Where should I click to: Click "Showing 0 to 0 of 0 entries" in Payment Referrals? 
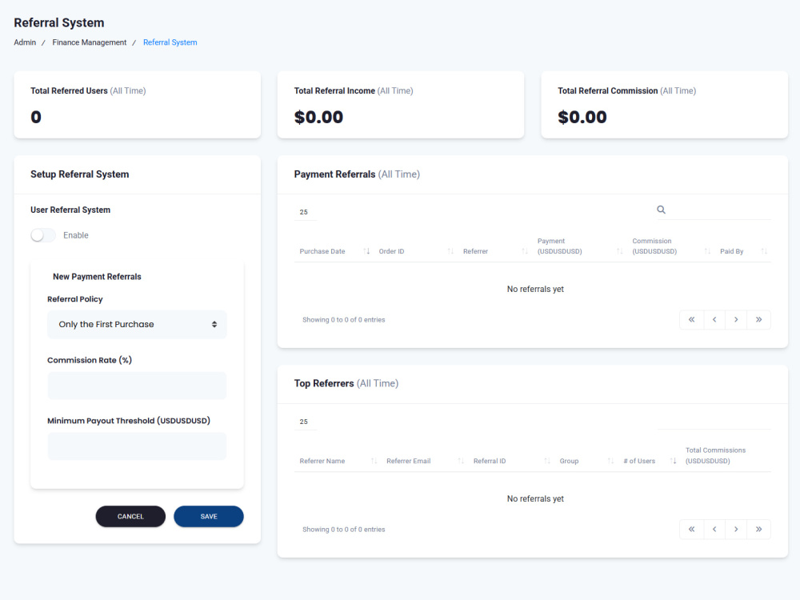[344, 320]
